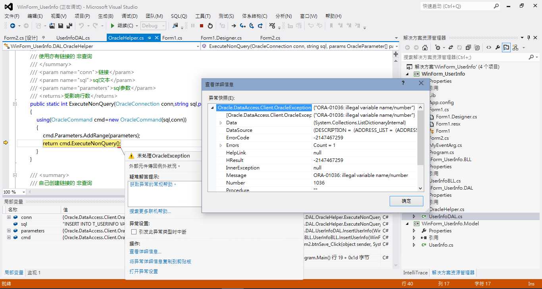Screen dimensions: 542x289
Task: Expand the cmd variable in Locals
Action: [x=9, y=238]
